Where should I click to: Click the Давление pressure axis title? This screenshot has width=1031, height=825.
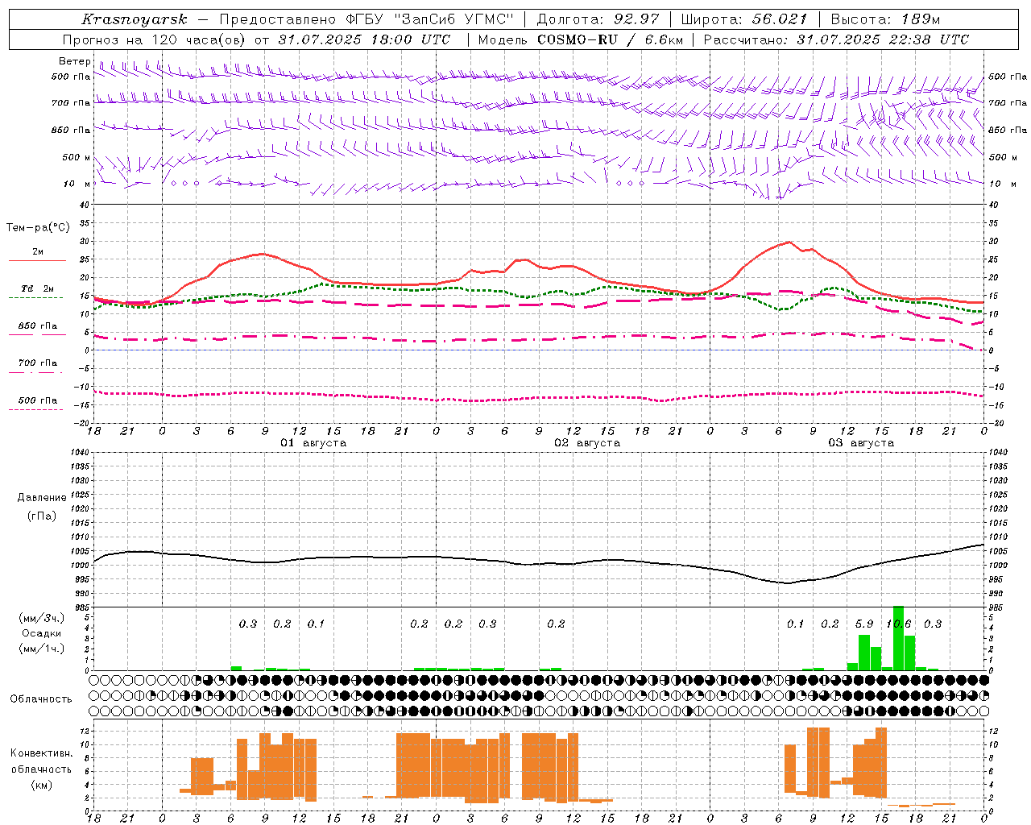pyautogui.click(x=42, y=498)
